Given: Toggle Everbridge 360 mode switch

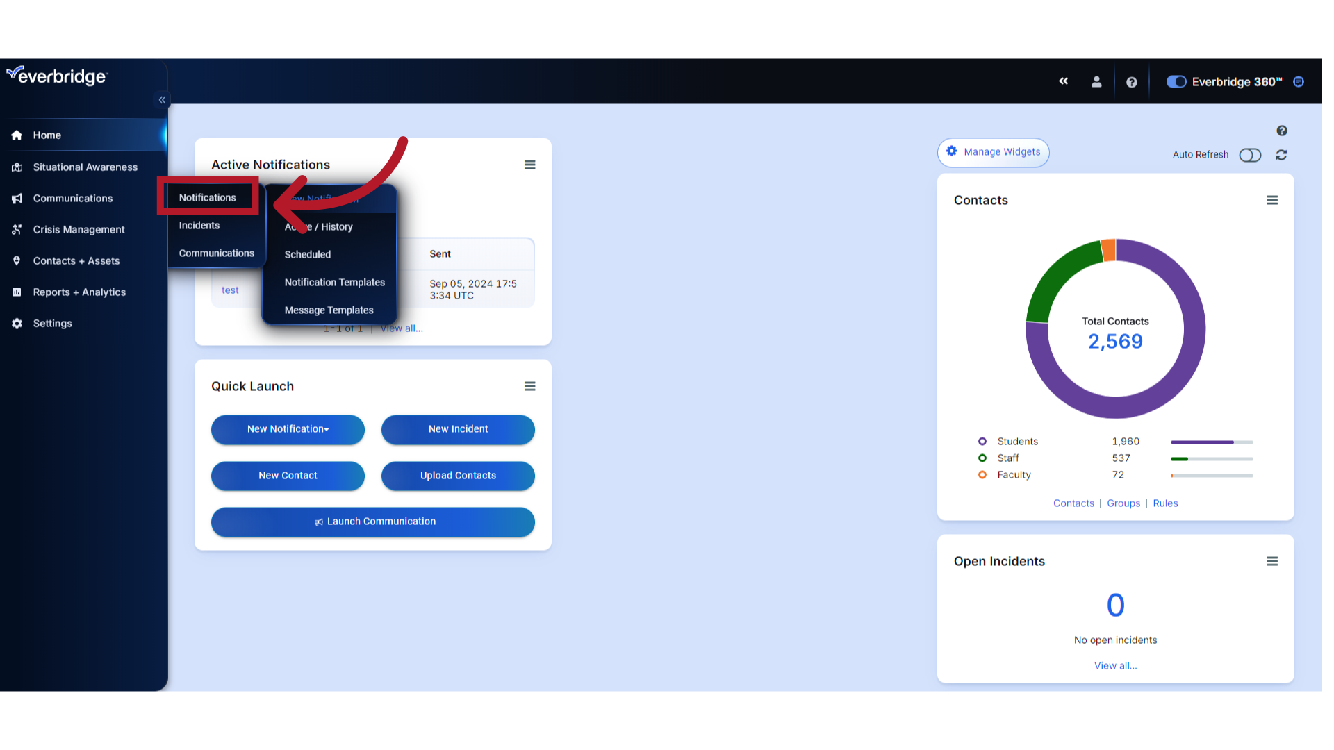Looking at the screenshot, I should [1176, 81].
